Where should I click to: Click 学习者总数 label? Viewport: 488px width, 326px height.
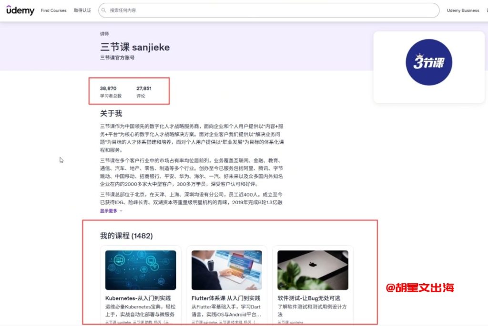click(x=111, y=96)
